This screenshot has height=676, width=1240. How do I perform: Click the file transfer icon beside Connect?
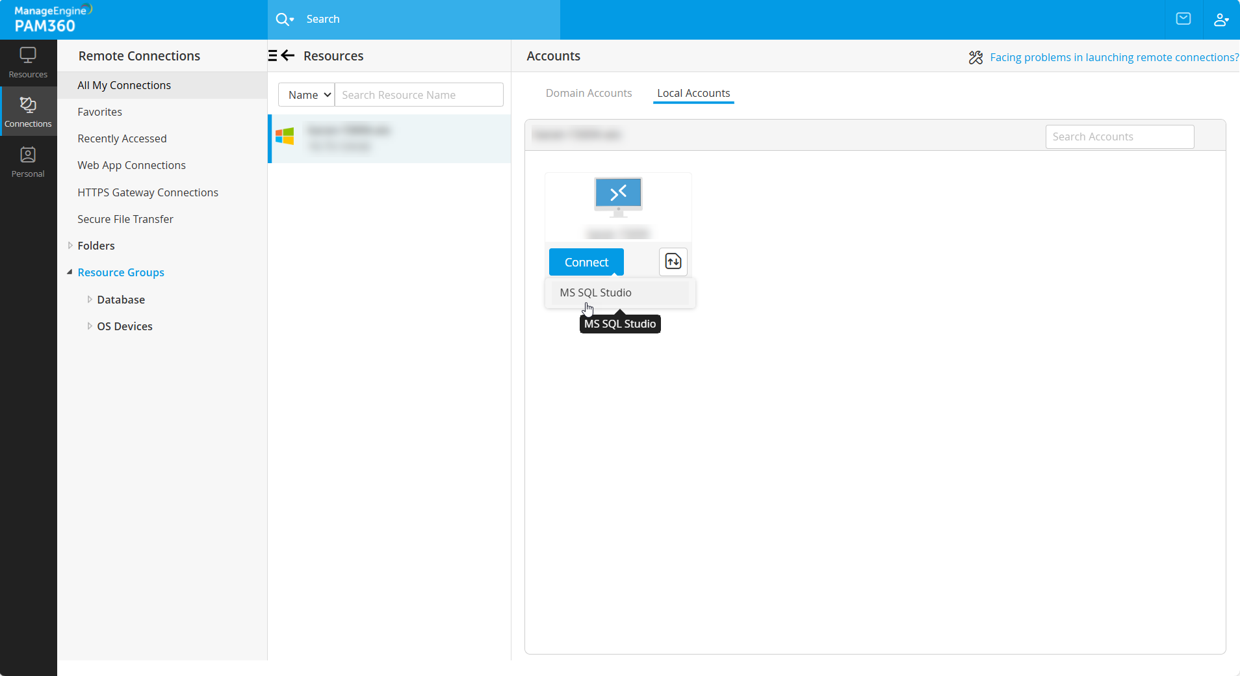tap(673, 262)
